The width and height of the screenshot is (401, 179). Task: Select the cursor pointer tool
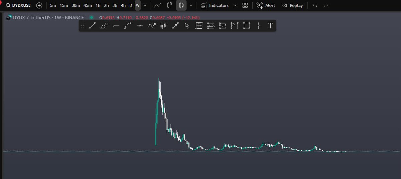(187, 26)
